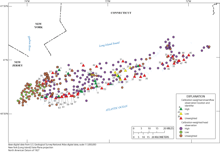Click red triangle marker numbered 45
Screen dimensions: 220x152
tap(189, 55)
